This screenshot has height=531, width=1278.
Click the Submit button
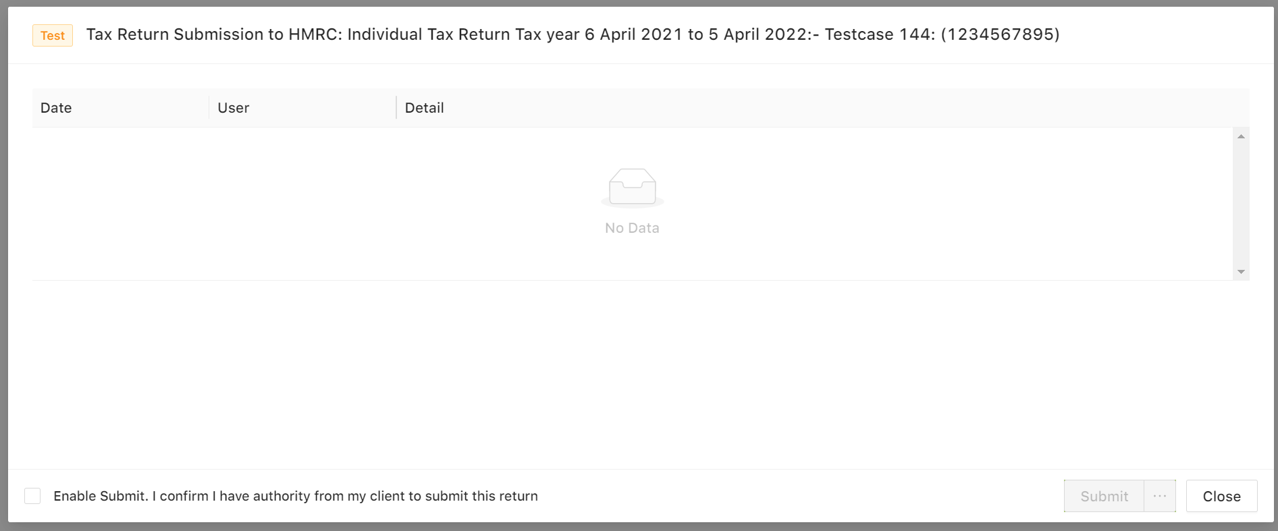pos(1104,496)
